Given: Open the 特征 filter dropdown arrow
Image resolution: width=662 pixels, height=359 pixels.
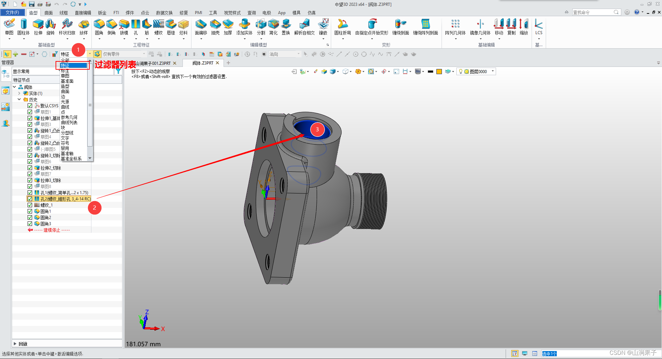Looking at the screenshot, I should tap(90, 54).
